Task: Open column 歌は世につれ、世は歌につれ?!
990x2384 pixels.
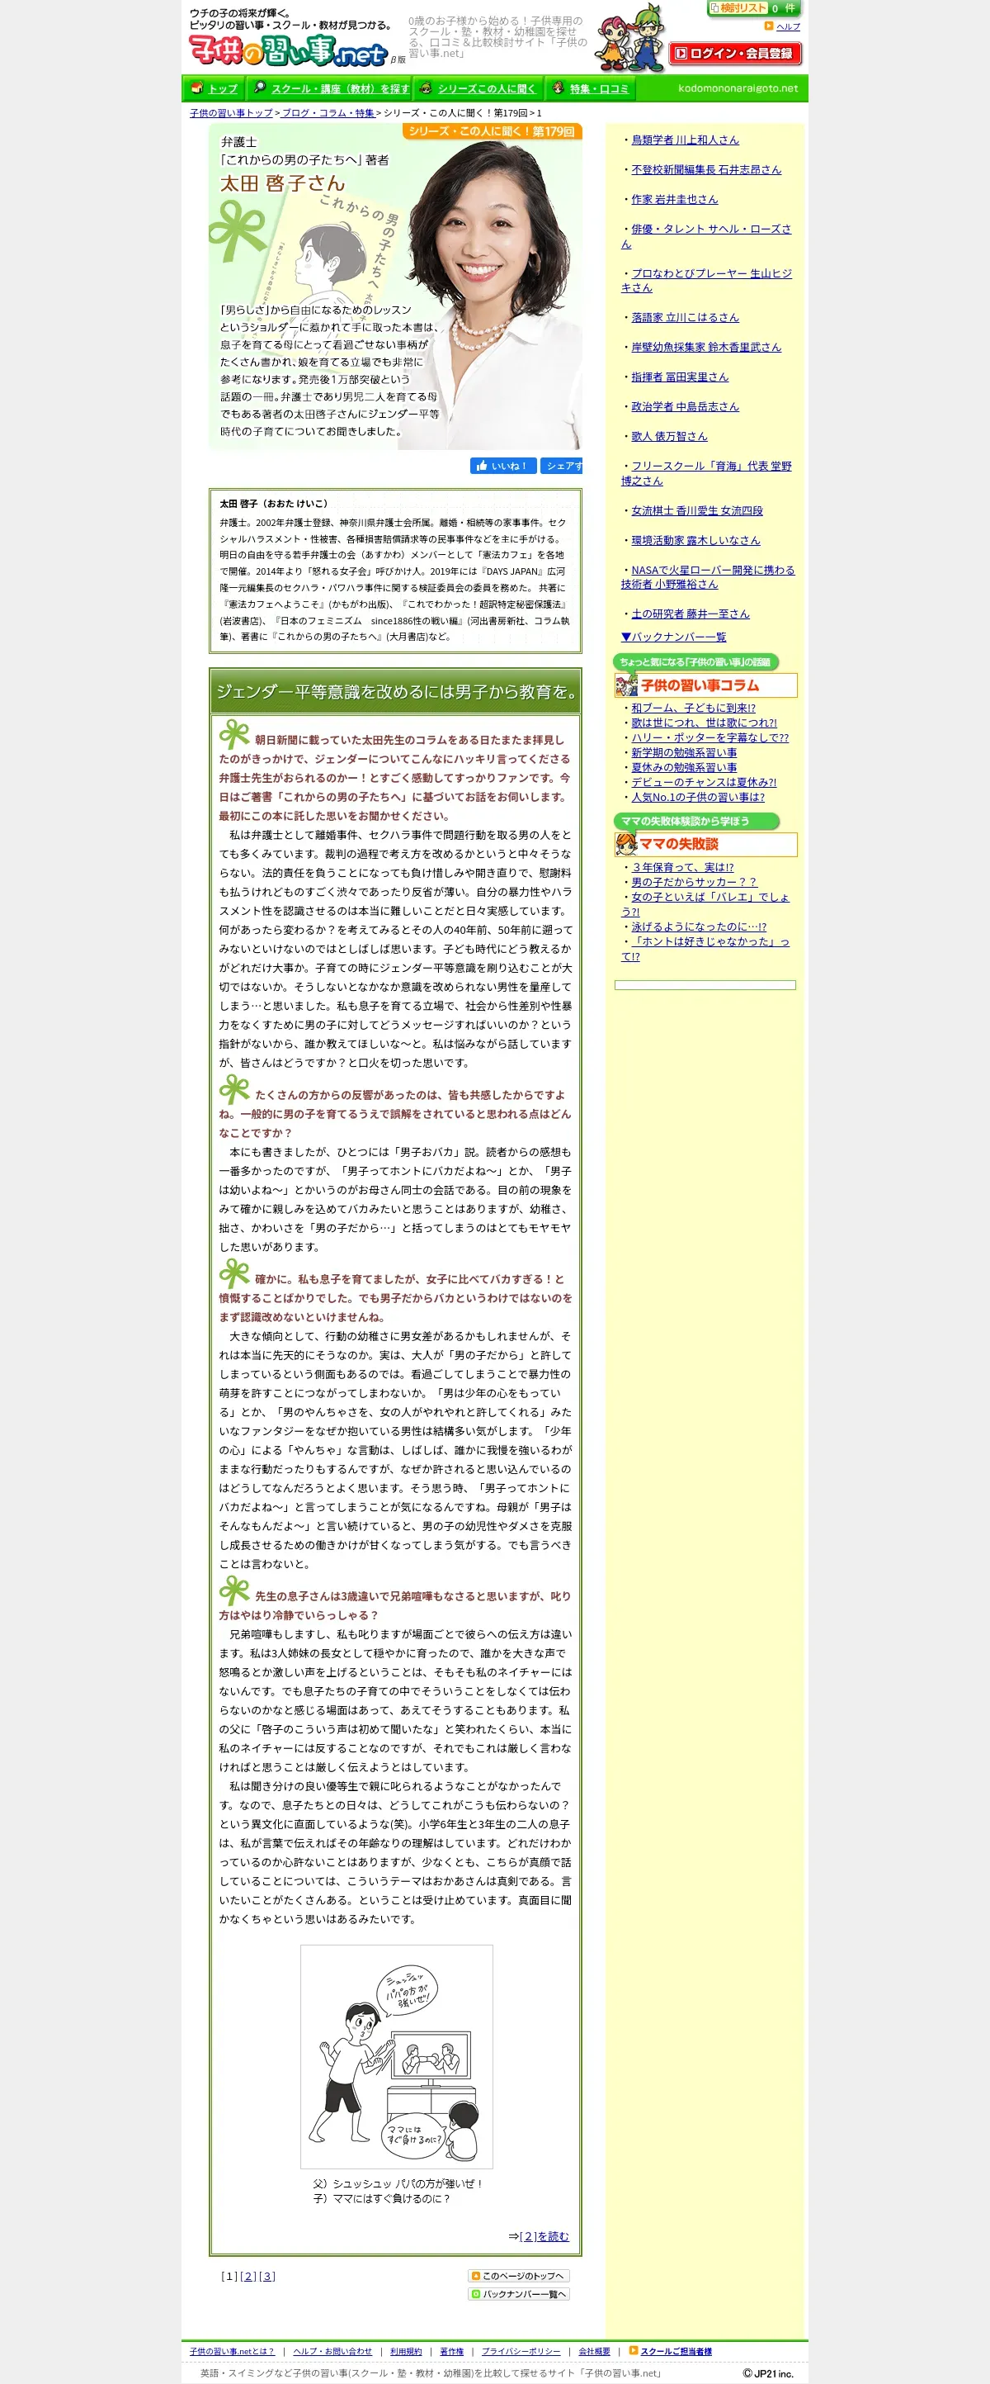Action: coord(704,723)
